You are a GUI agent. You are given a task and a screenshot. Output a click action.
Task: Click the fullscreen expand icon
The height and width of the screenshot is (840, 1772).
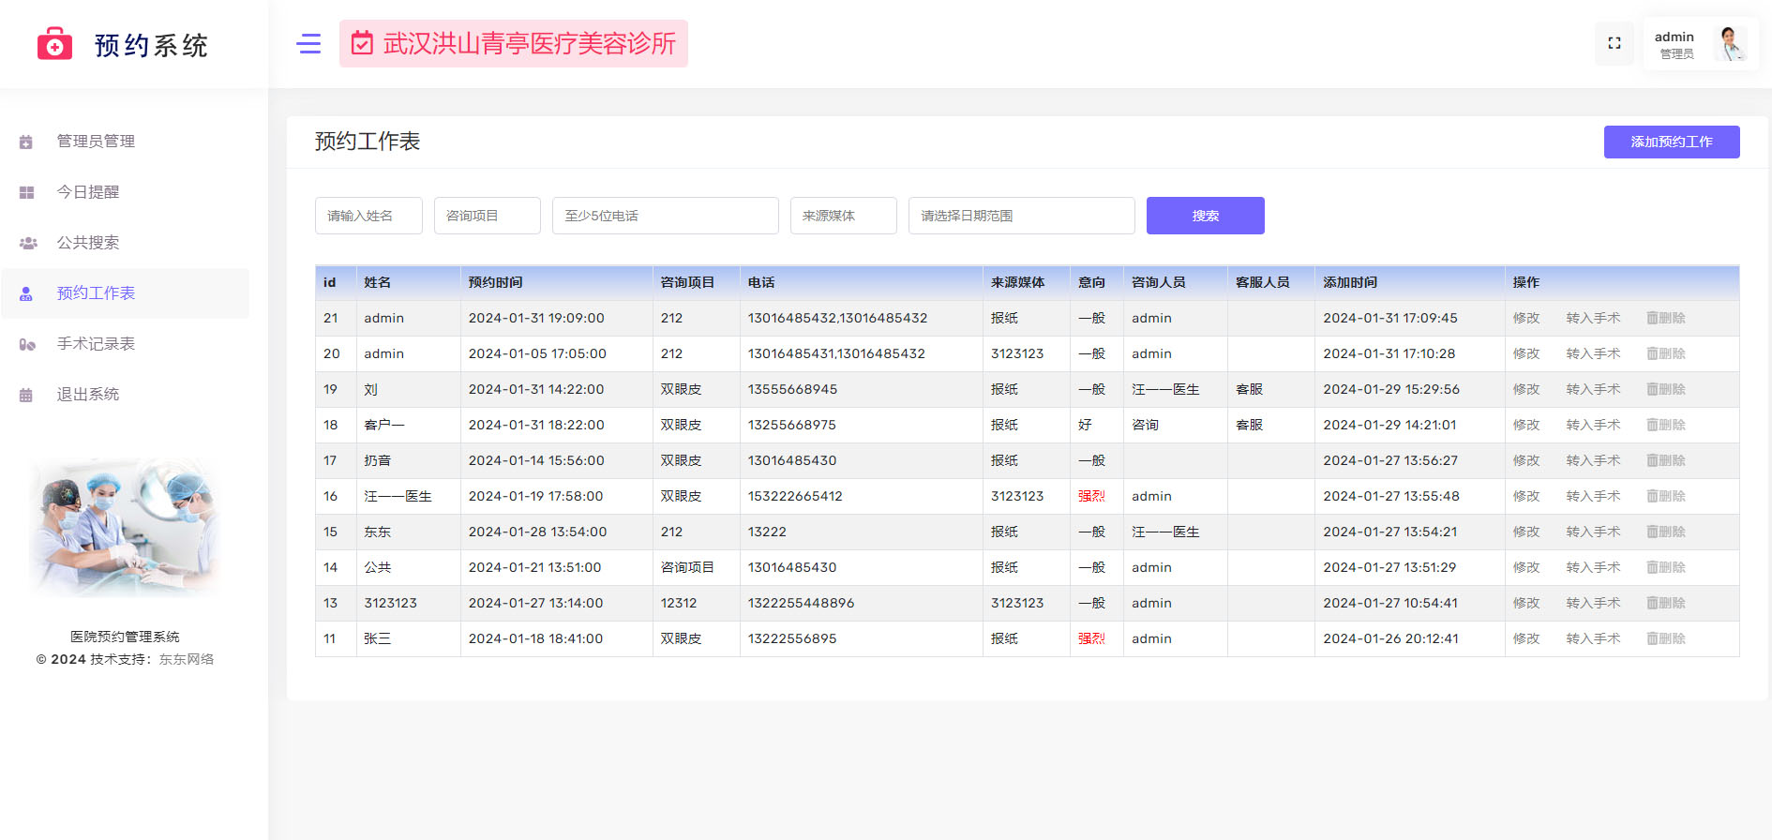click(1614, 44)
